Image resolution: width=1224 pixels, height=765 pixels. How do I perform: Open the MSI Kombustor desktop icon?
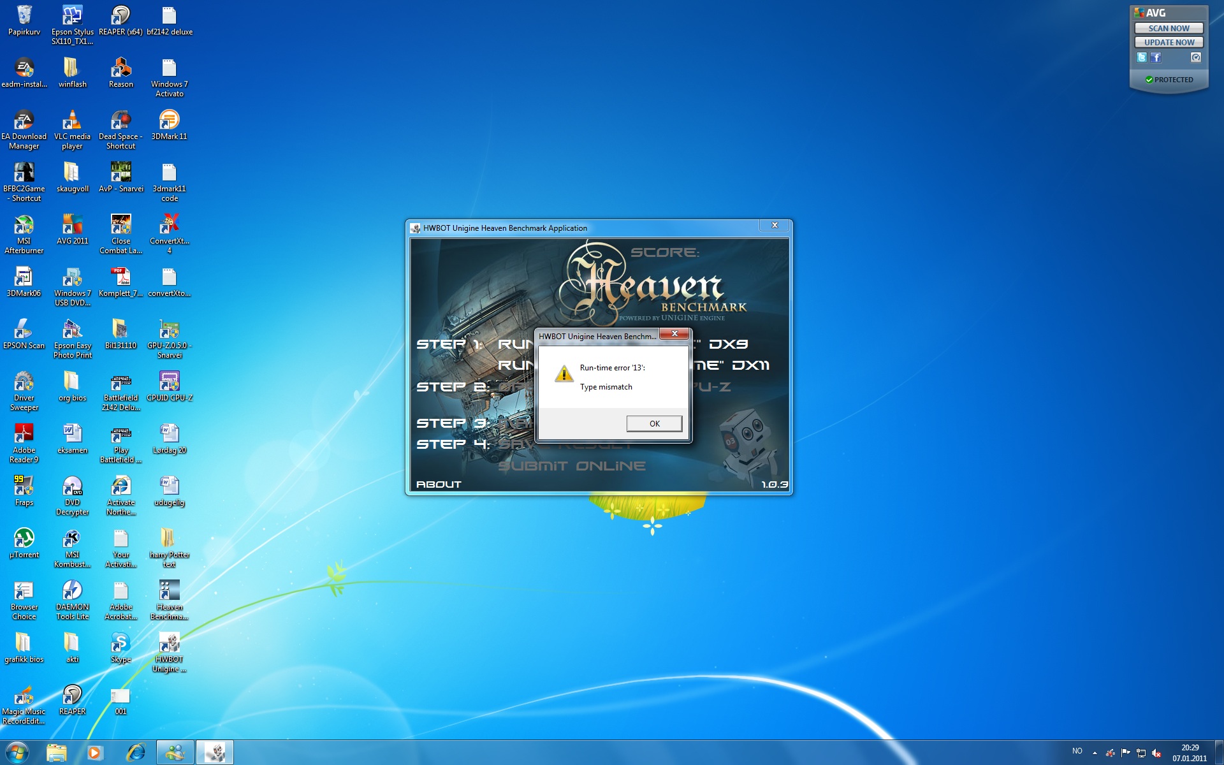pyautogui.click(x=72, y=548)
